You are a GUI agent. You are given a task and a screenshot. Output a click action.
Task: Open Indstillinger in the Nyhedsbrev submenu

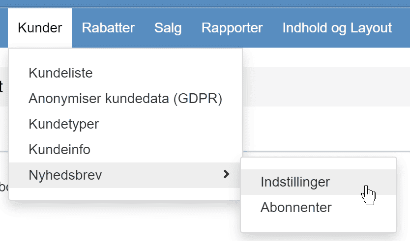coord(319,182)
